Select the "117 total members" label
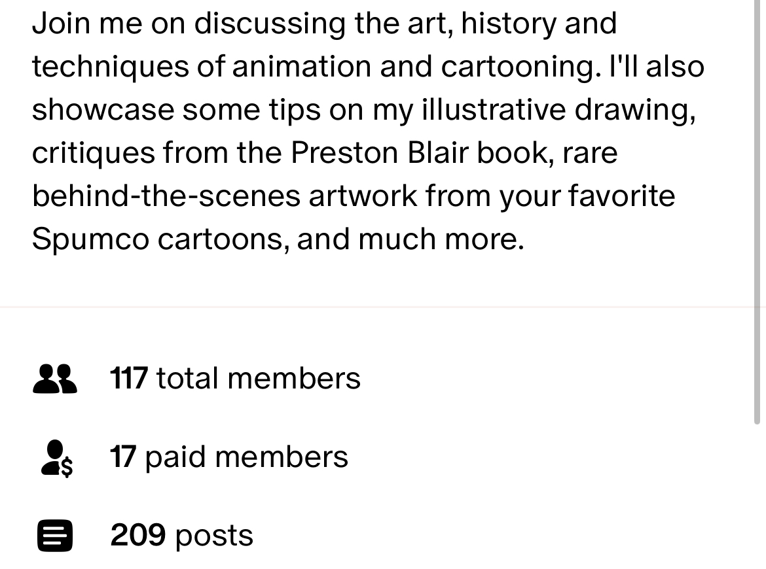766x569 pixels. click(235, 378)
